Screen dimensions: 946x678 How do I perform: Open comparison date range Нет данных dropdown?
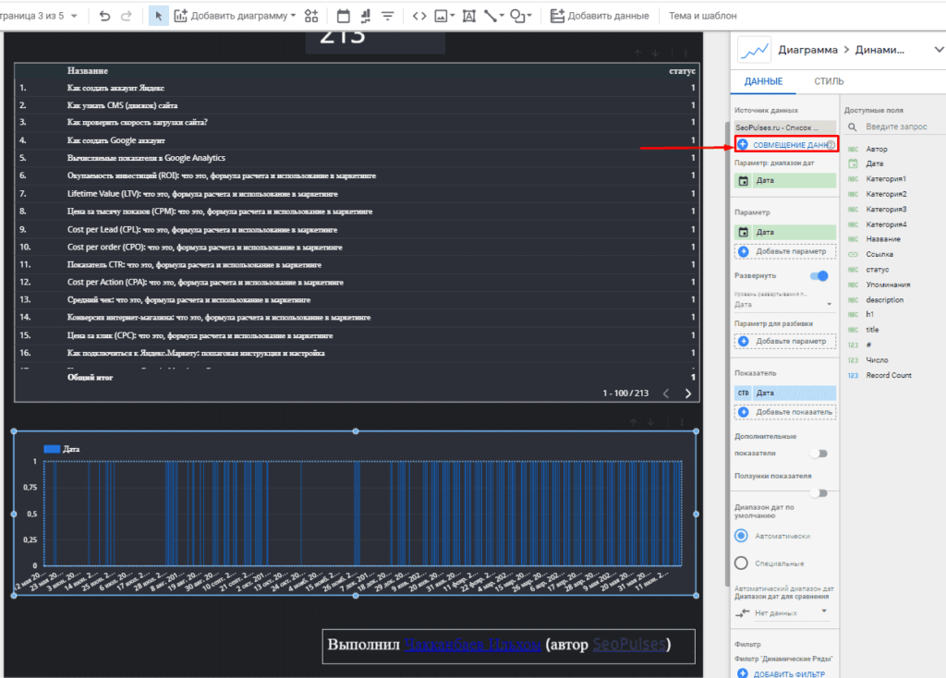783,612
